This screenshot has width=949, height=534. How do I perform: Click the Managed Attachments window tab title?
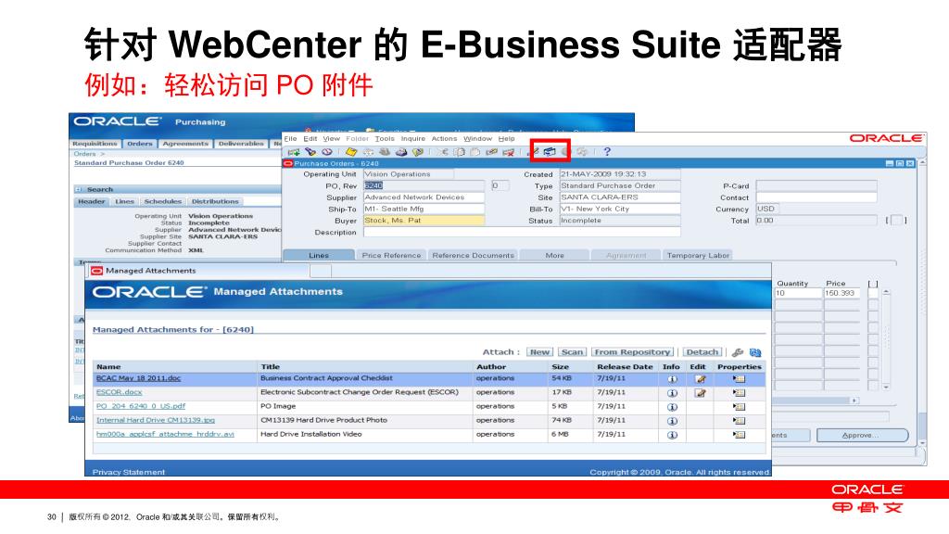[x=151, y=271]
